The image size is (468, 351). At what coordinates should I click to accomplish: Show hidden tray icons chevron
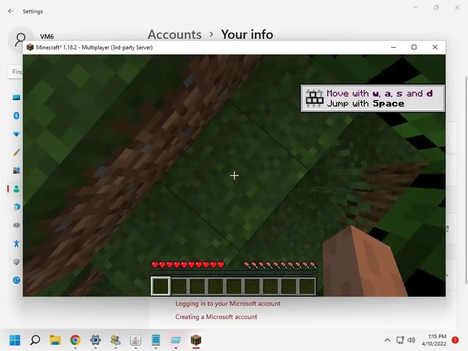(388, 340)
